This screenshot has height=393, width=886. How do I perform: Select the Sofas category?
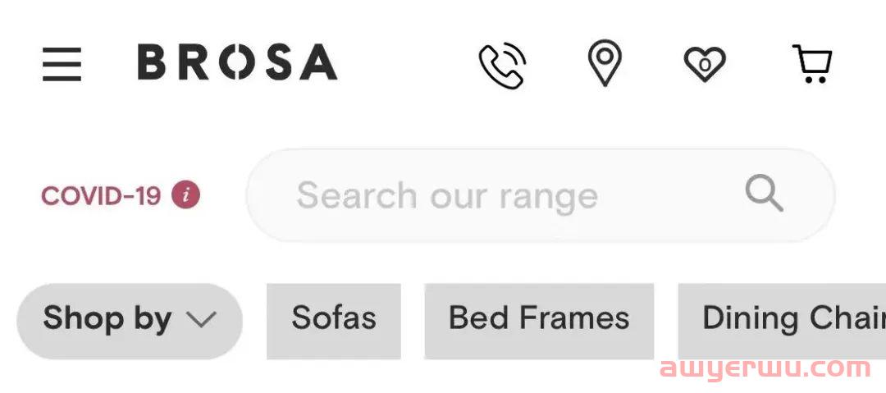click(333, 321)
